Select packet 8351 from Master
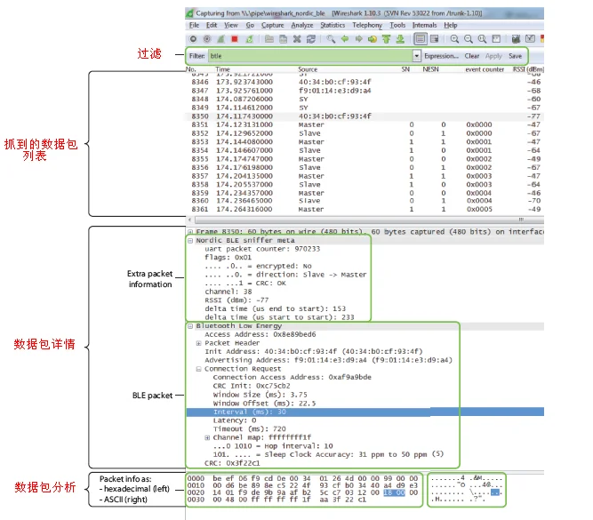 pos(365,124)
